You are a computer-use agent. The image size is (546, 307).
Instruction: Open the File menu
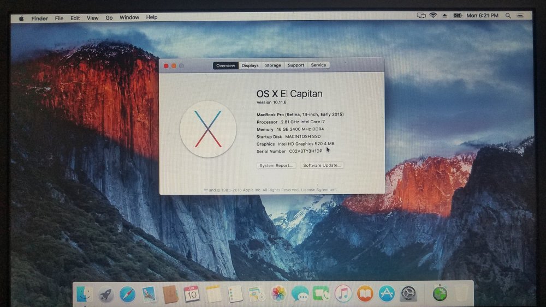click(59, 18)
